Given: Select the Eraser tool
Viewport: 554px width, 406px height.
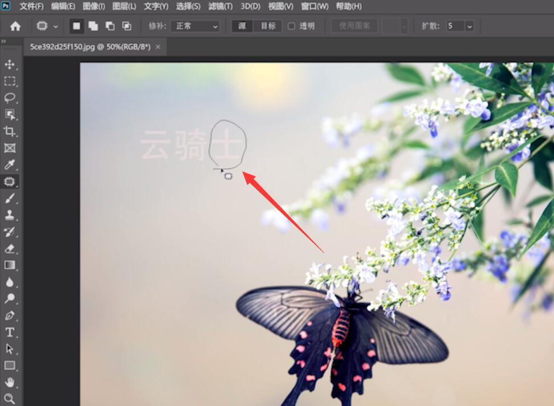Looking at the screenshot, I should point(10,248).
